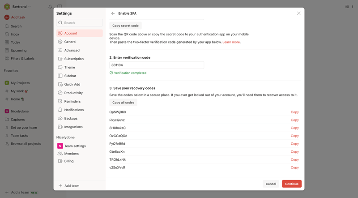Image resolution: width=358 pixels, height=198 pixels.
Task: Click the Quick Add icon
Action: [x=60, y=84]
